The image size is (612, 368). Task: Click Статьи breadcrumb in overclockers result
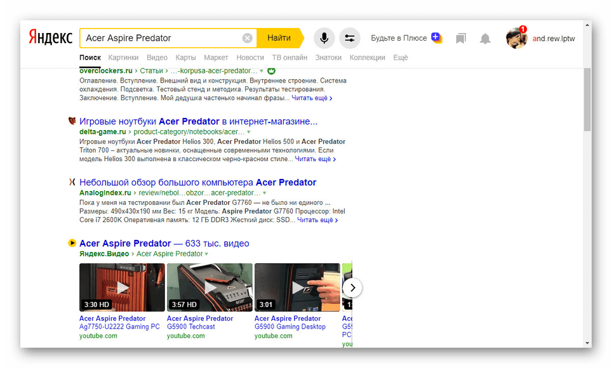[152, 70]
